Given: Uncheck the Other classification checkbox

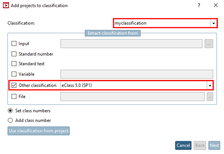Looking at the screenshot, I should pos(14,85).
